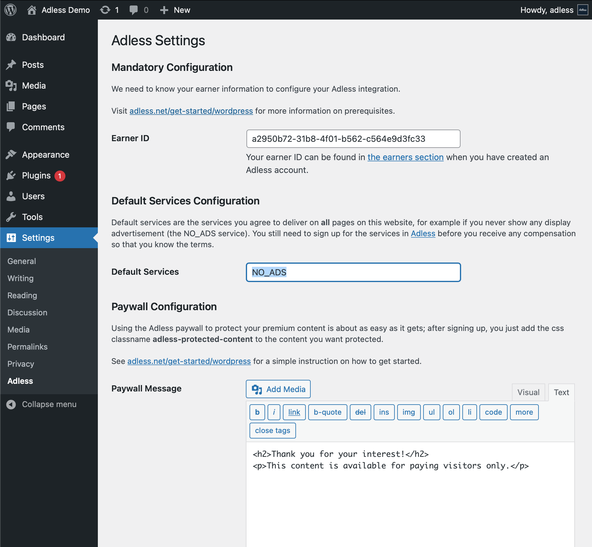This screenshot has height=547, width=592.
Task: Collapse the admin sidebar menu
Action: tap(49, 404)
